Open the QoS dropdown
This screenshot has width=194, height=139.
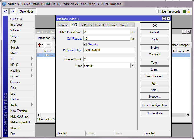tap(133, 66)
